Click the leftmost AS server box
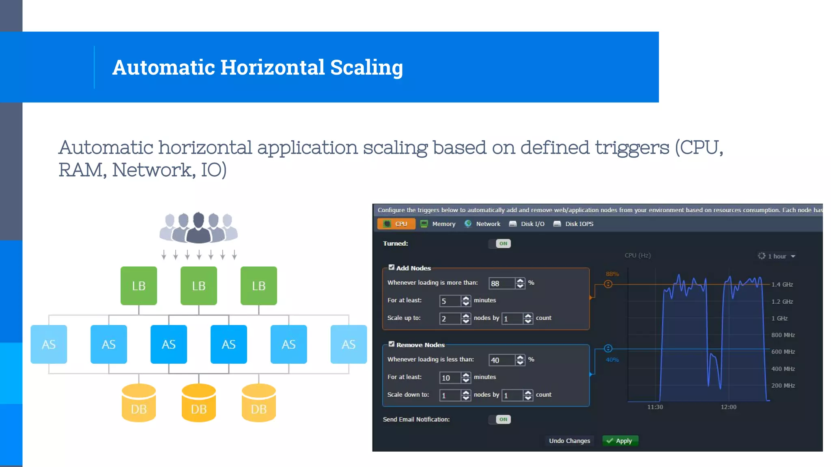The image size is (831, 467). (49, 344)
